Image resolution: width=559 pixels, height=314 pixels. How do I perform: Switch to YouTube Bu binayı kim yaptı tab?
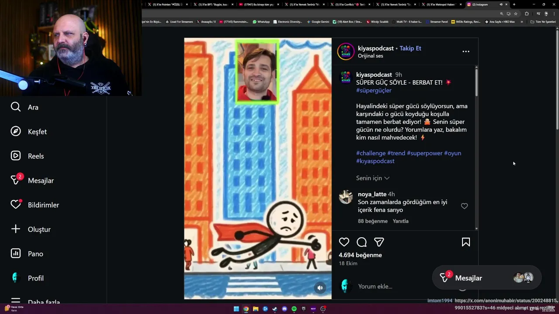point(259,4)
